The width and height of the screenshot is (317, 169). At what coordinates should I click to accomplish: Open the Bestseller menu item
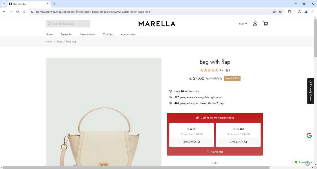(66, 34)
